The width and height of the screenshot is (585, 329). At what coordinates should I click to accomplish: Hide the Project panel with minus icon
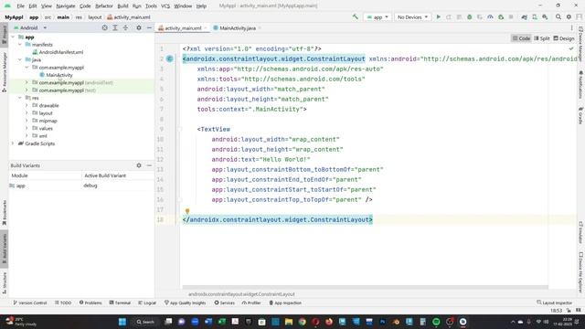(149, 27)
